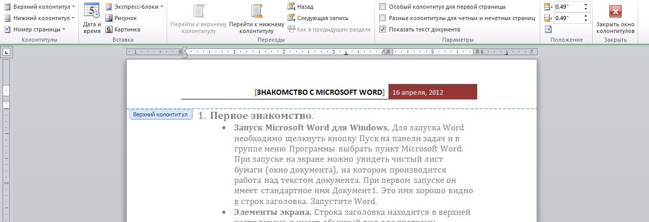649x222 pixels.
Task: Click the vertical ruler
Action: tap(6, 142)
